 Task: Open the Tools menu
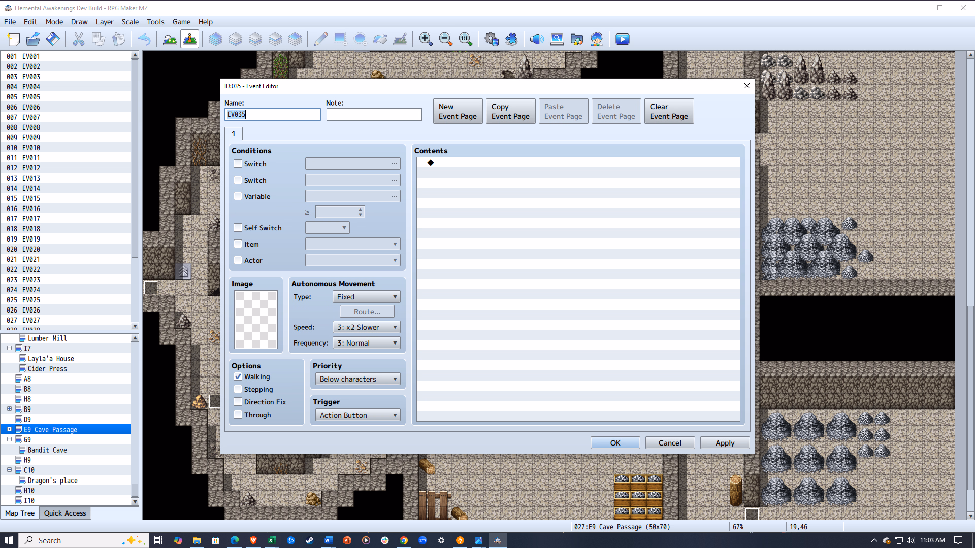click(155, 22)
